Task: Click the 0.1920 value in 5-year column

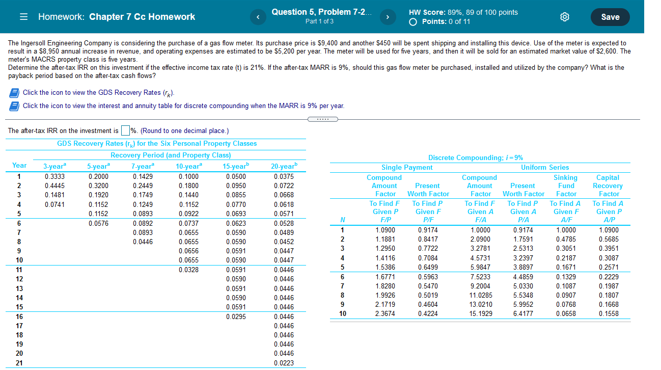Action: 98,195
